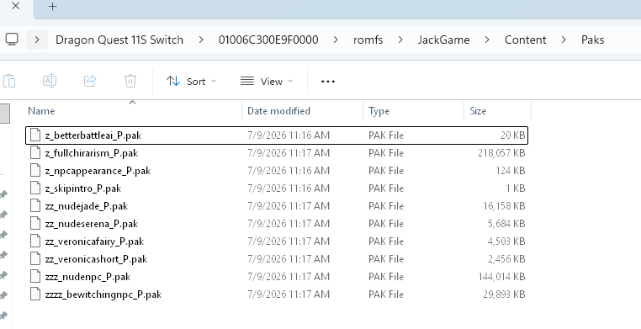Image resolution: width=641 pixels, height=329 pixels.
Task: Click the file icon of zz_veronicafairy_P.pak
Action: [x=35, y=241]
